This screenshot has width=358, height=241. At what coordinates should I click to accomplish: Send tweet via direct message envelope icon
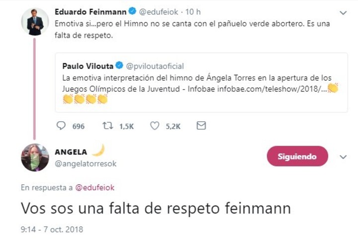(201, 126)
